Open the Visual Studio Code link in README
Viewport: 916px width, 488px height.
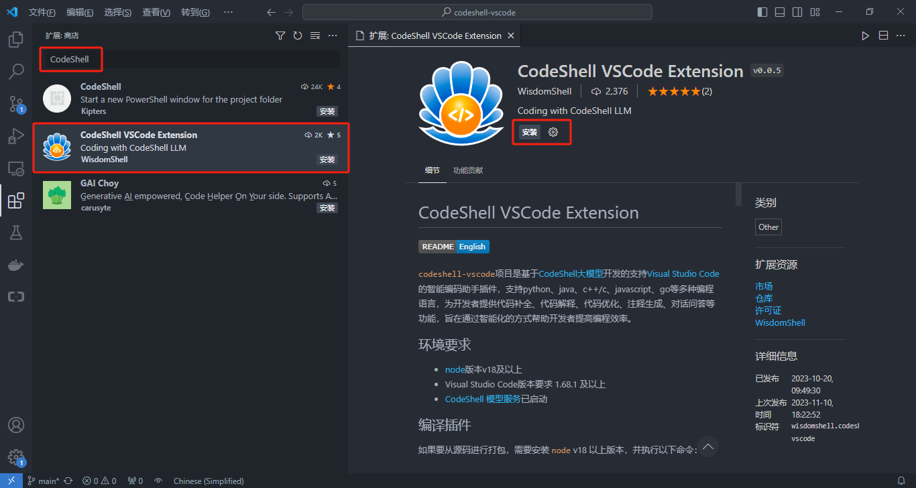683,273
